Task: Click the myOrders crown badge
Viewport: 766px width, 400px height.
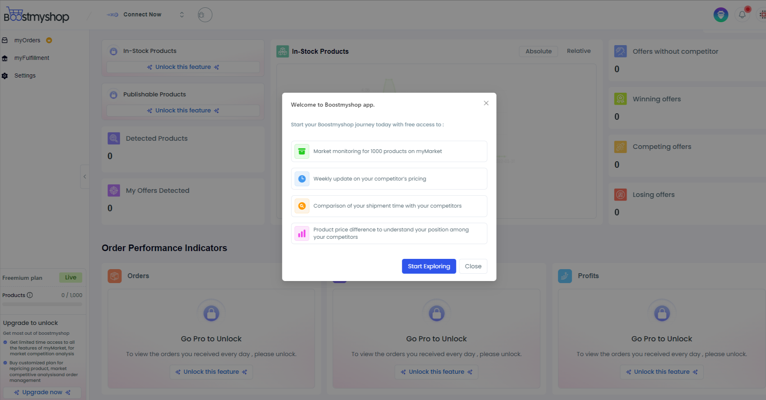Action: point(49,40)
